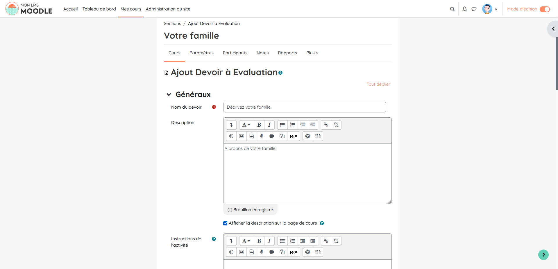Collapse the Généraux section
The width and height of the screenshot is (558, 269).
(169, 95)
